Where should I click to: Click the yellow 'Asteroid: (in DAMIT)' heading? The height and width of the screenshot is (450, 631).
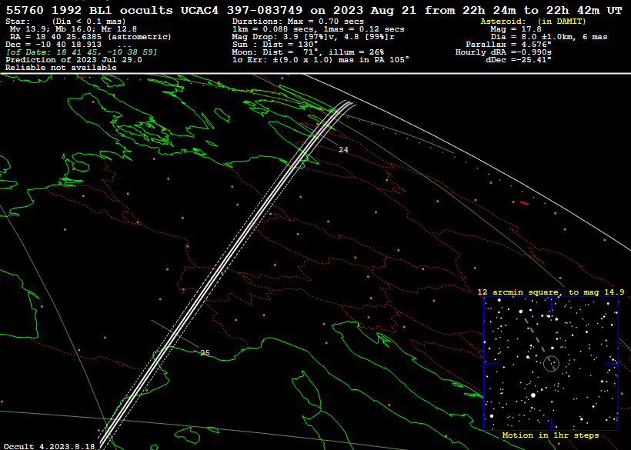tap(533, 22)
